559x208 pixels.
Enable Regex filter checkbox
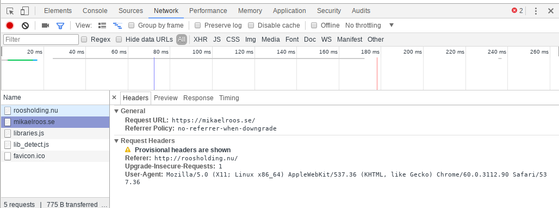pos(84,40)
